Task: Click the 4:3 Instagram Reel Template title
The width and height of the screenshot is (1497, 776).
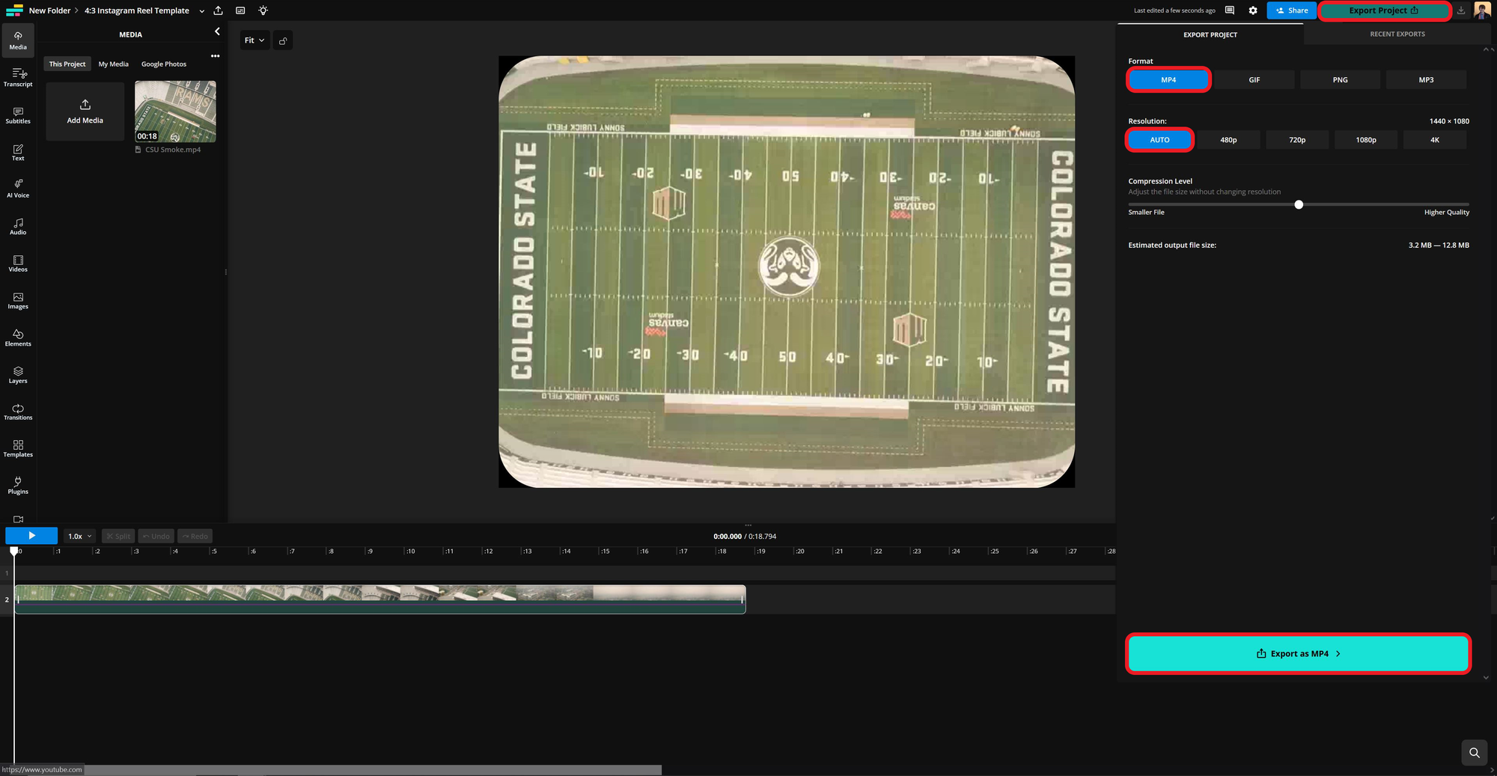Action: tap(137, 10)
